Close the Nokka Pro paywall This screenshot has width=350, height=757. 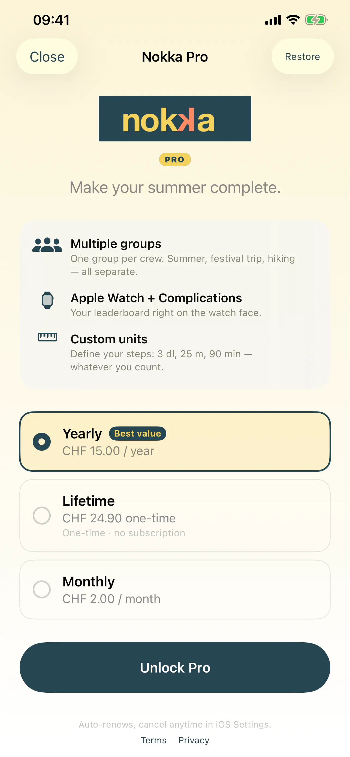[47, 56]
